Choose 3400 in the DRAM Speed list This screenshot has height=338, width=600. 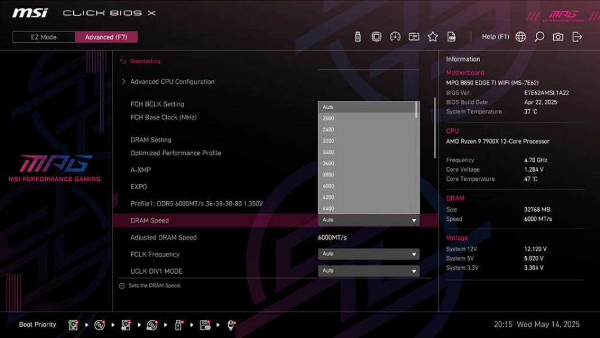tap(367, 152)
